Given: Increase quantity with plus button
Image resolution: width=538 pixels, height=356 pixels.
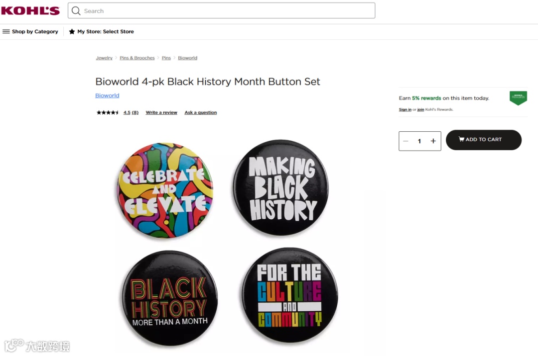Looking at the screenshot, I should pyautogui.click(x=433, y=141).
